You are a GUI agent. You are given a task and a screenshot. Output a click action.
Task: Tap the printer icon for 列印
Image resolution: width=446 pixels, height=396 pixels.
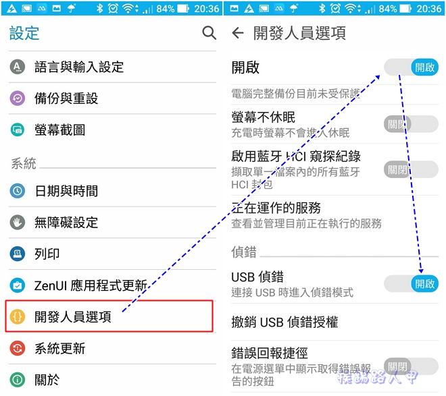[x=18, y=254]
